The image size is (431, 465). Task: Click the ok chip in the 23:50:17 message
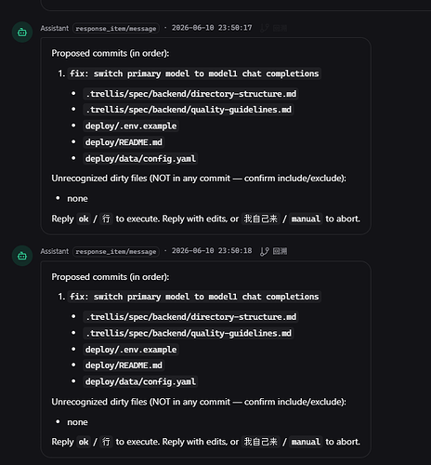coord(84,219)
